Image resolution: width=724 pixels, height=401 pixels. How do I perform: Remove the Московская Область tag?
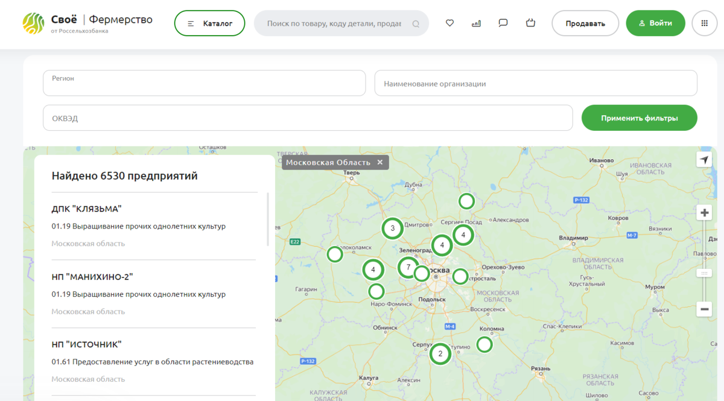pyautogui.click(x=380, y=162)
